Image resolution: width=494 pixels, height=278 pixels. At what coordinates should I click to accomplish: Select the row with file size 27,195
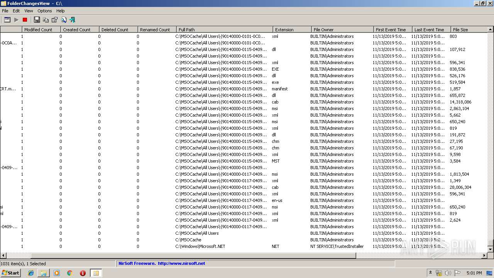click(x=244, y=141)
